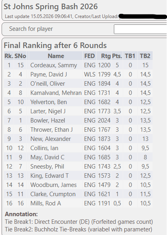167x235 pixels.
Task: Open Sneesby, Phil player entry
Action: click(x=47, y=167)
